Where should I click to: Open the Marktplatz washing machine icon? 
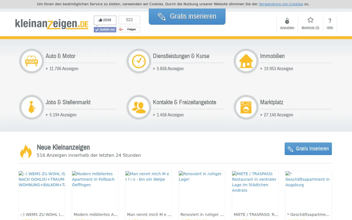pyautogui.click(x=246, y=107)
